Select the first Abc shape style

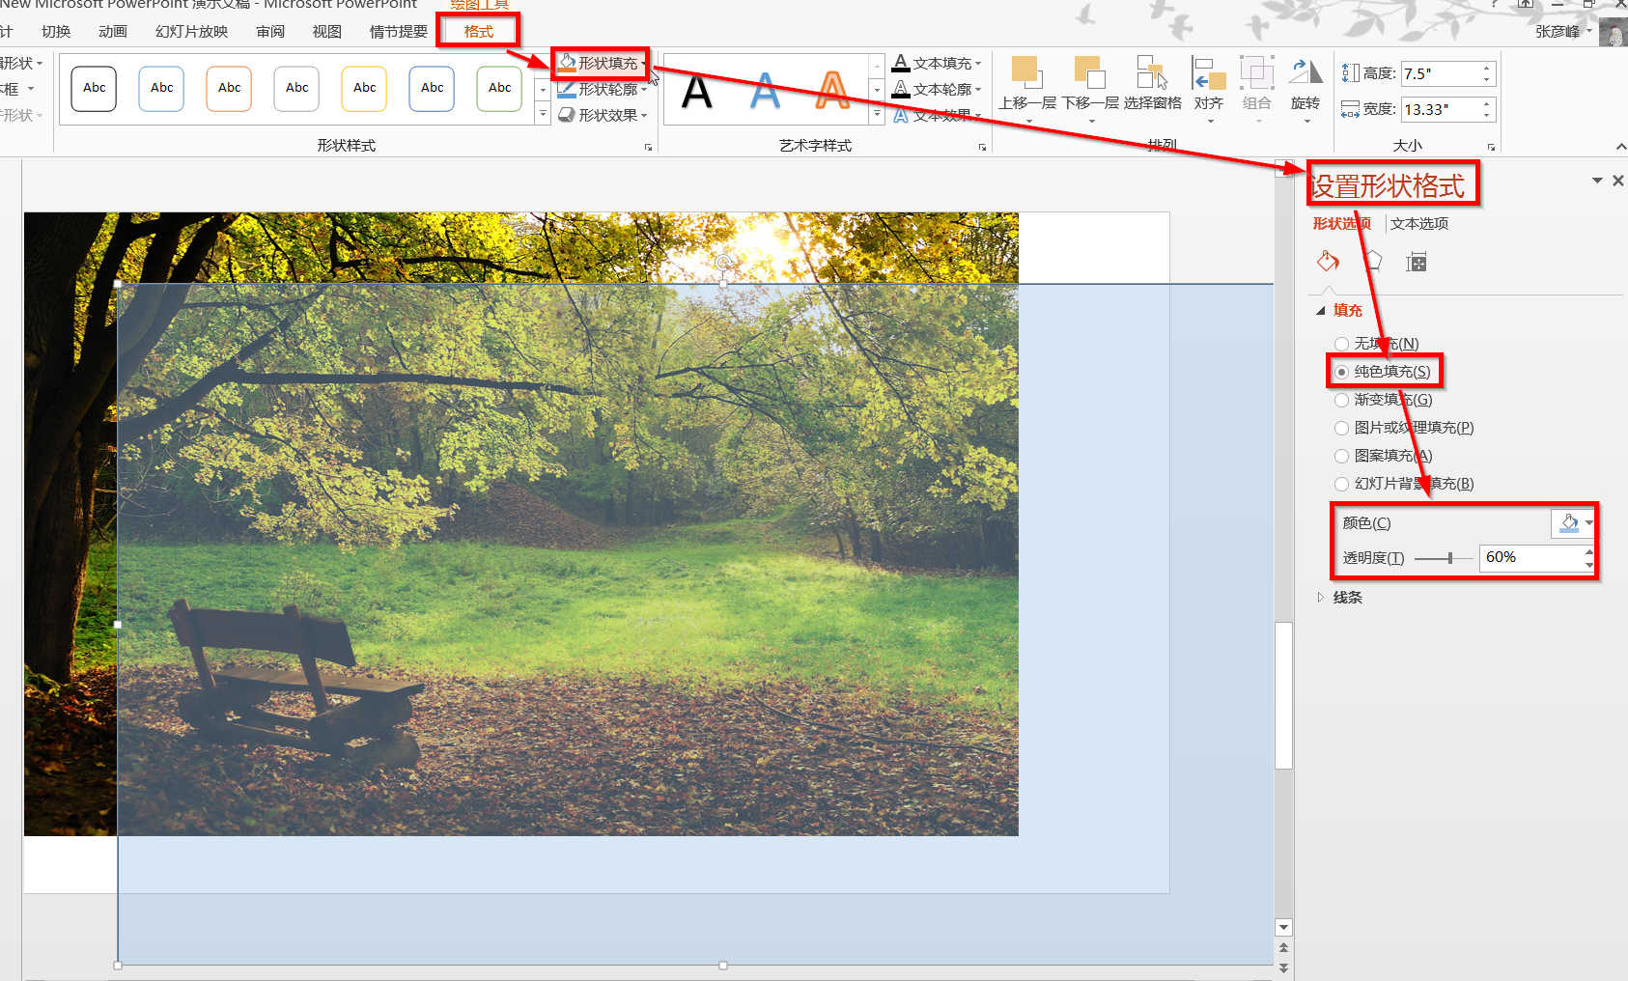(x=93, y=88)
